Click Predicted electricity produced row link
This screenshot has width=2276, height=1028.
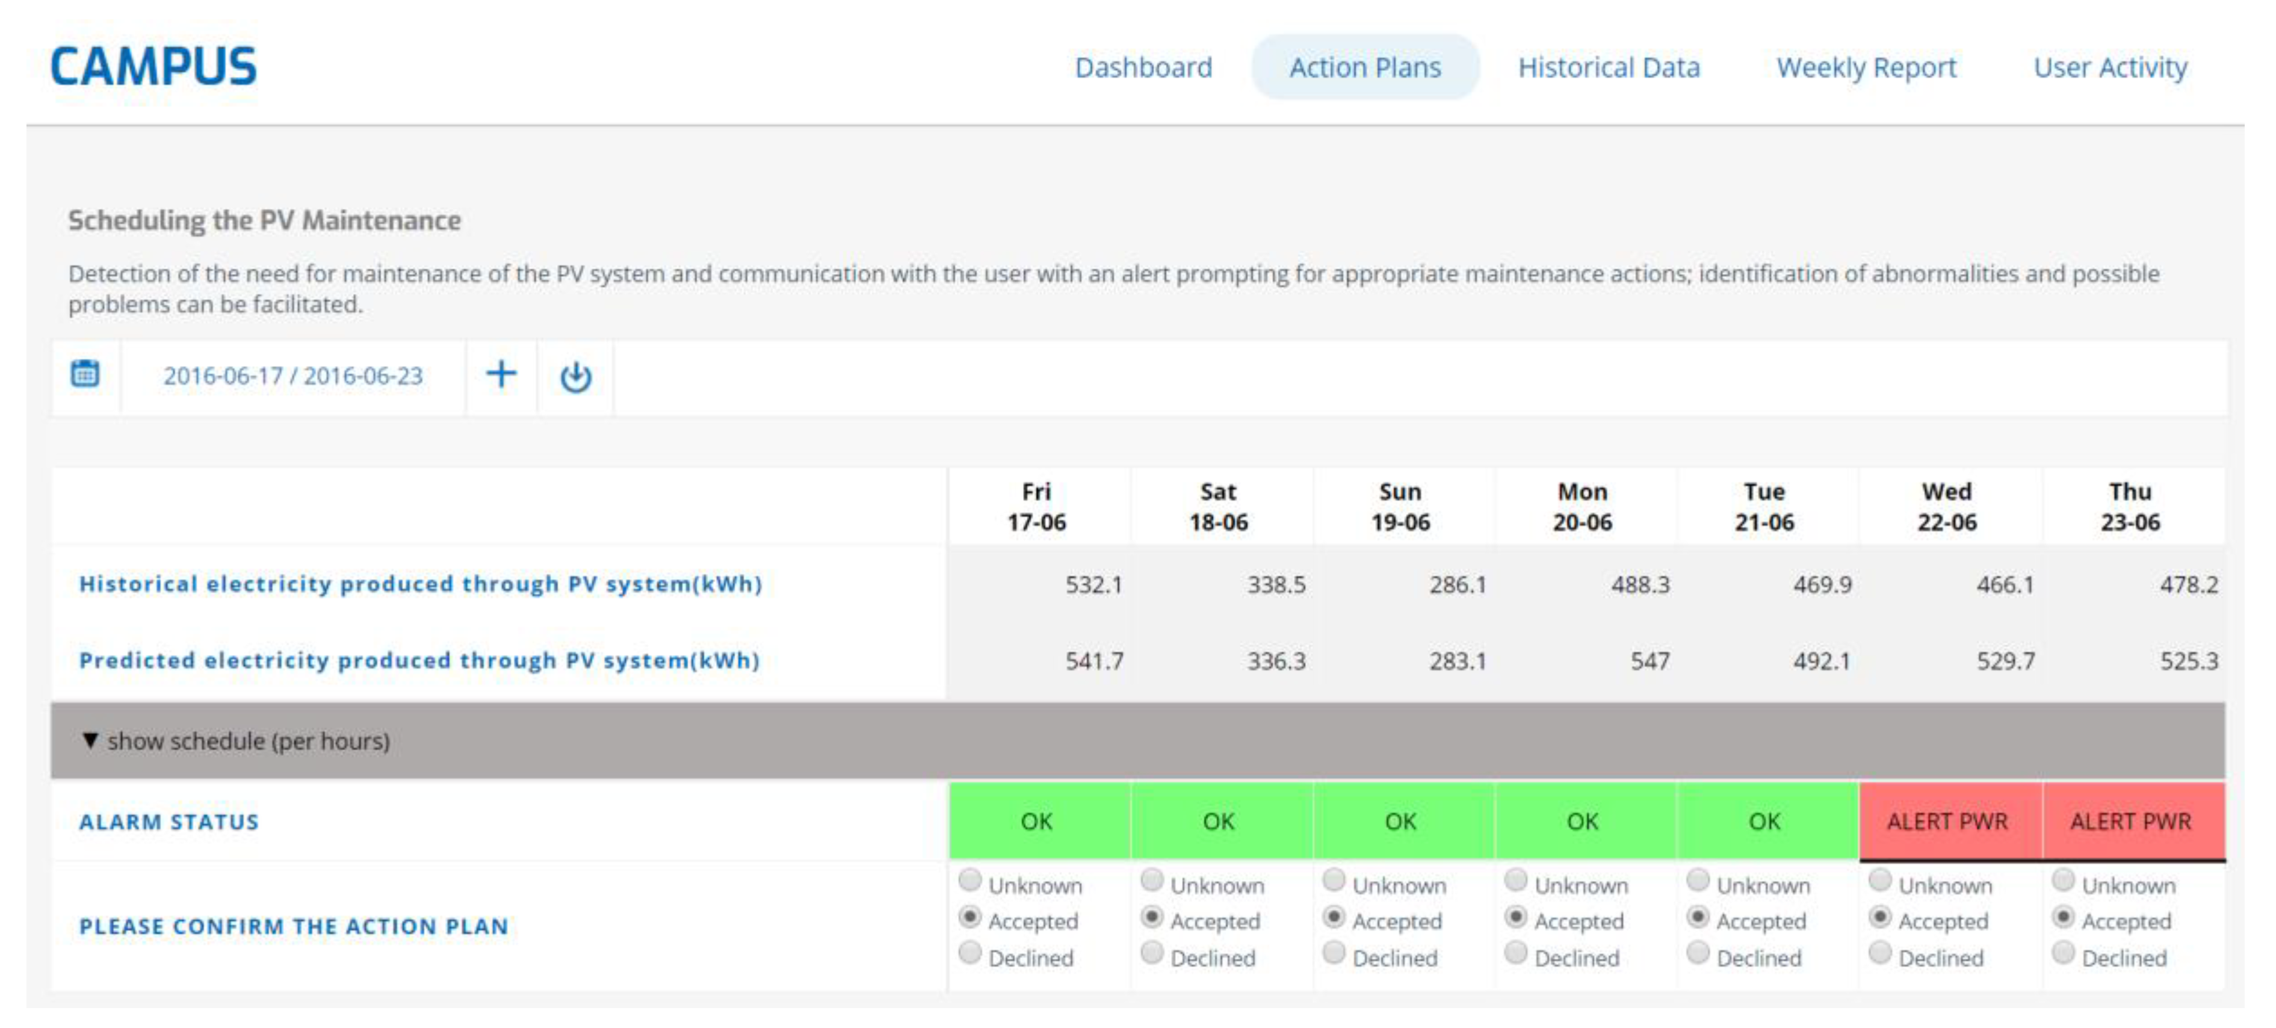click(419, 661)
